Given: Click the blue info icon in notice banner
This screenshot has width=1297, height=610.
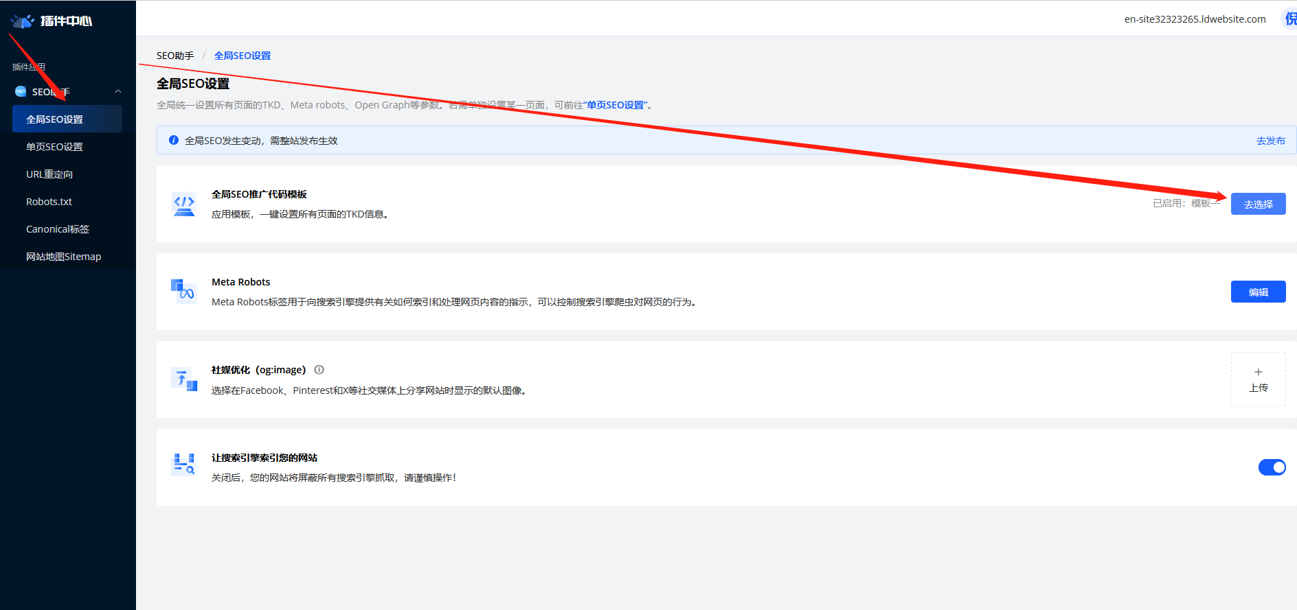Looking at the screenshot, I should coord(174,140).
